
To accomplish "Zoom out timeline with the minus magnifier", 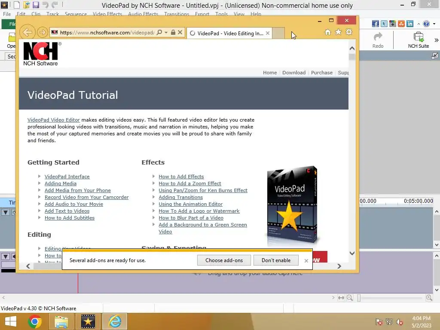I will point(350,297).
